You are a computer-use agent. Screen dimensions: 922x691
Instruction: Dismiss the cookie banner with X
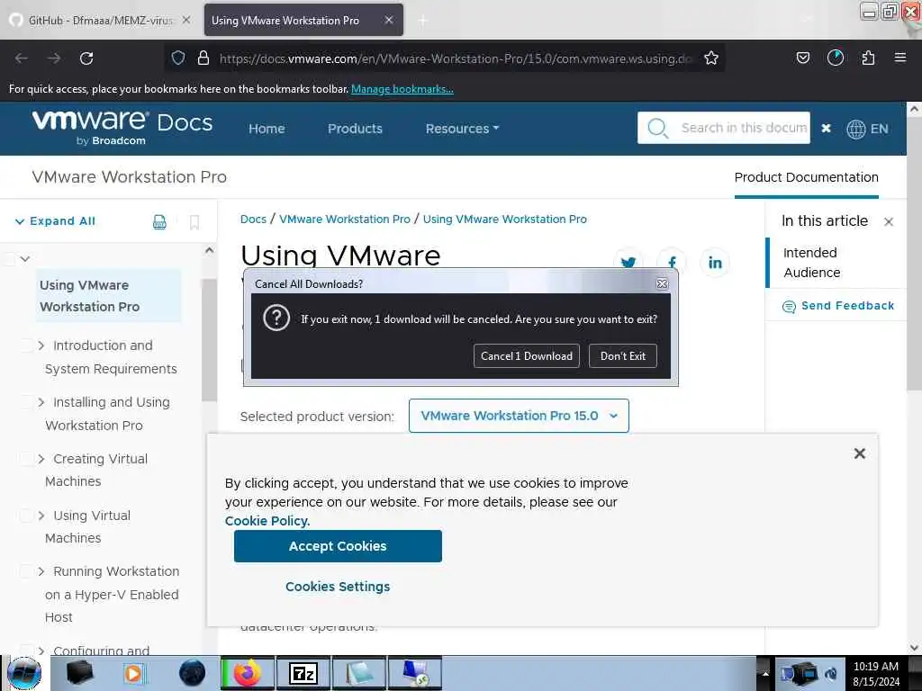point(860,453)
